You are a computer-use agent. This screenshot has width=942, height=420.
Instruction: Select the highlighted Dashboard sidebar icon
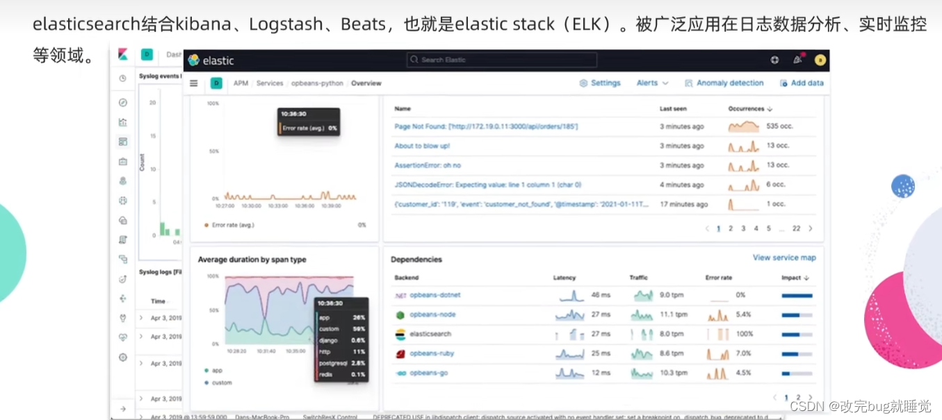pyautogui.click(x=123, y=142)
